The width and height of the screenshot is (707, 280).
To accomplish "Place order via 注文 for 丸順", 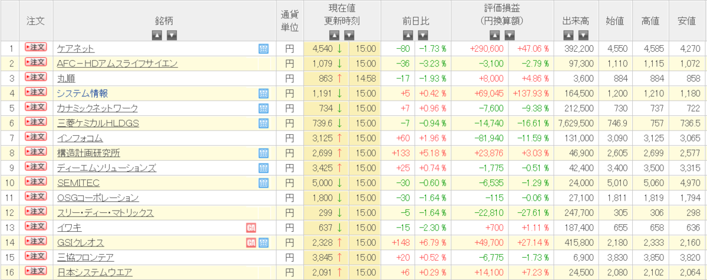I will click(x=35, y=77).
